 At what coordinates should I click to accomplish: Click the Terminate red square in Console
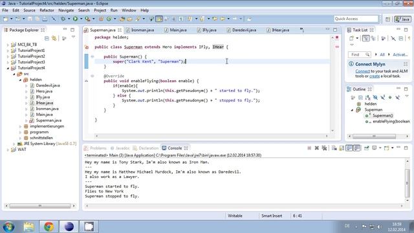309,148
